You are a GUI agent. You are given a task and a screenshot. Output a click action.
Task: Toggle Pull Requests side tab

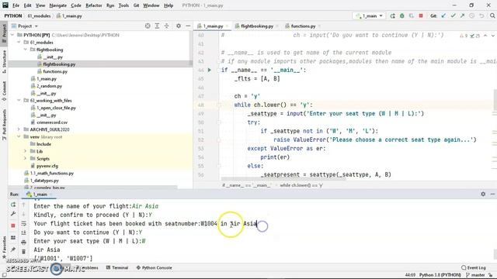click(x=4, y=125)
